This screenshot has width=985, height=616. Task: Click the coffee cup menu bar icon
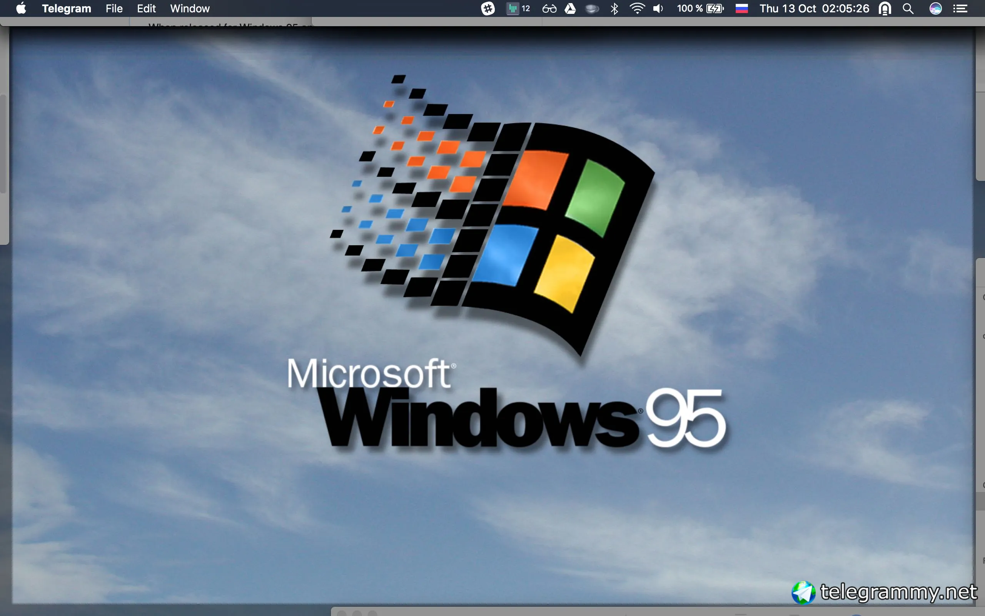pos(592,8)
